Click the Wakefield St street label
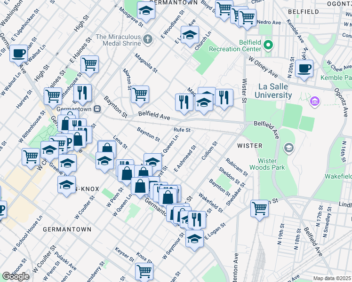 point(211,203)
